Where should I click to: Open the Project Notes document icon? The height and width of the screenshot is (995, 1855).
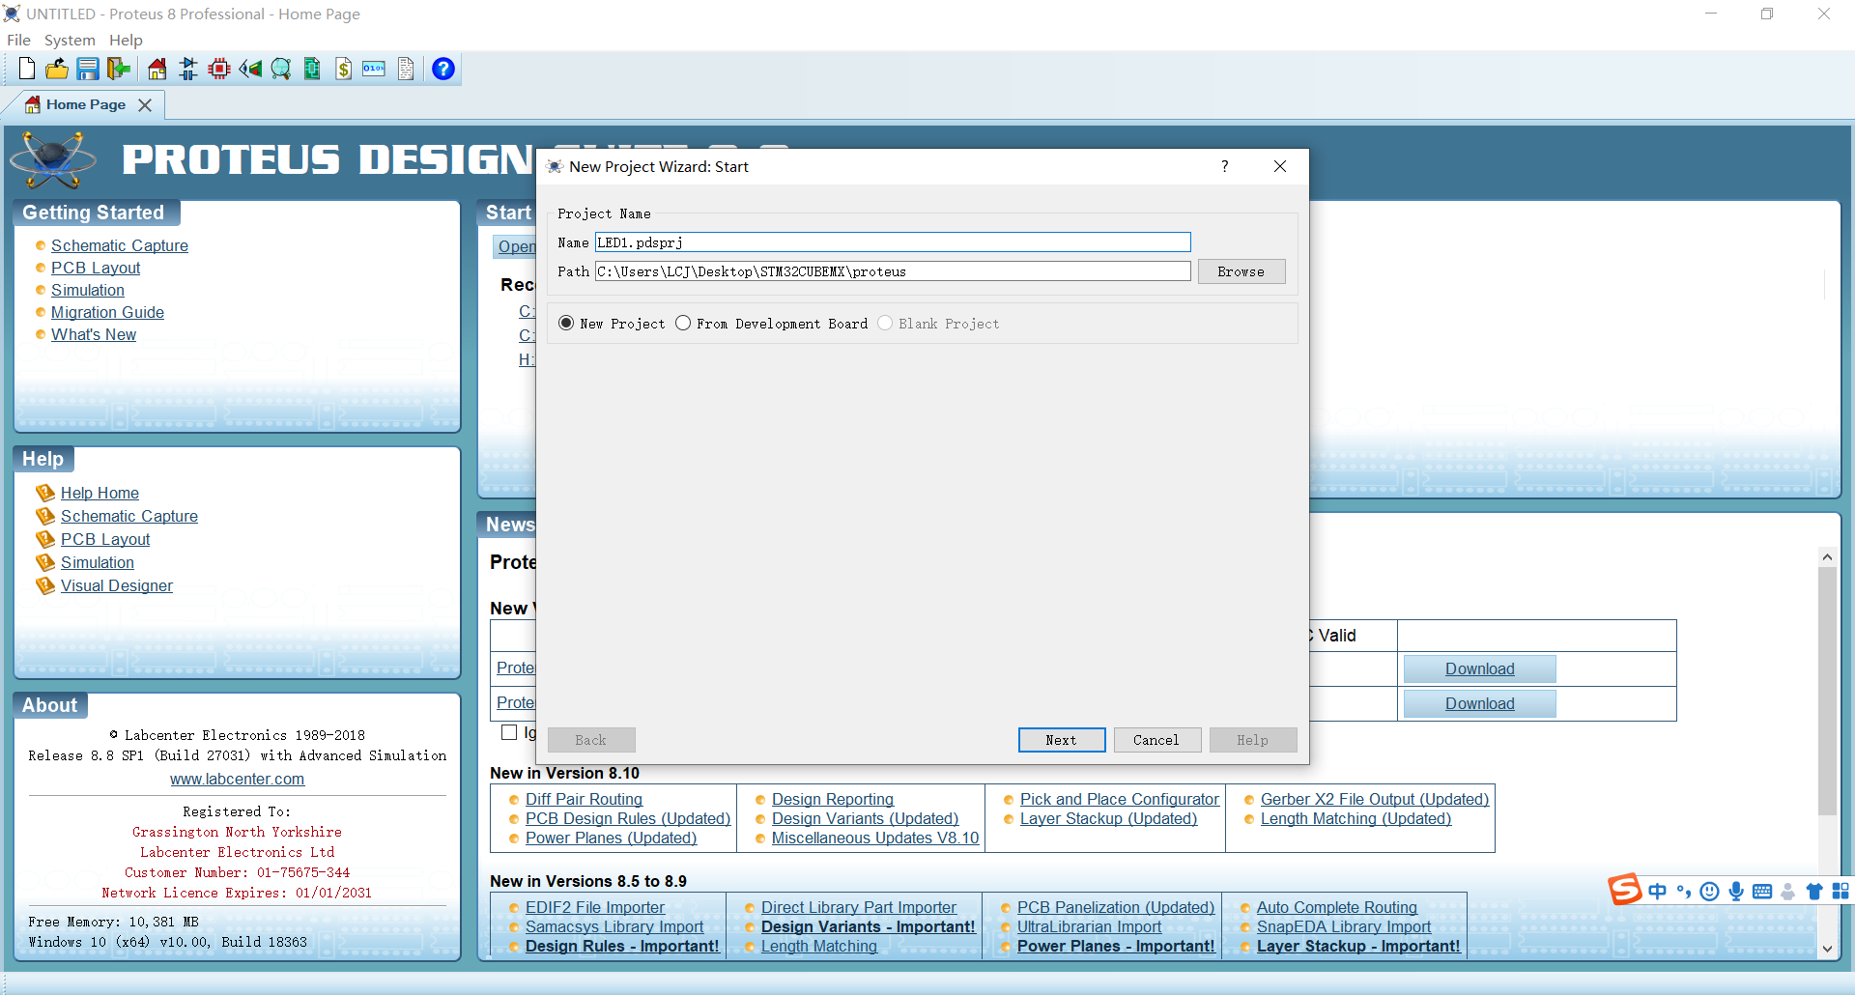click(406, 69)
